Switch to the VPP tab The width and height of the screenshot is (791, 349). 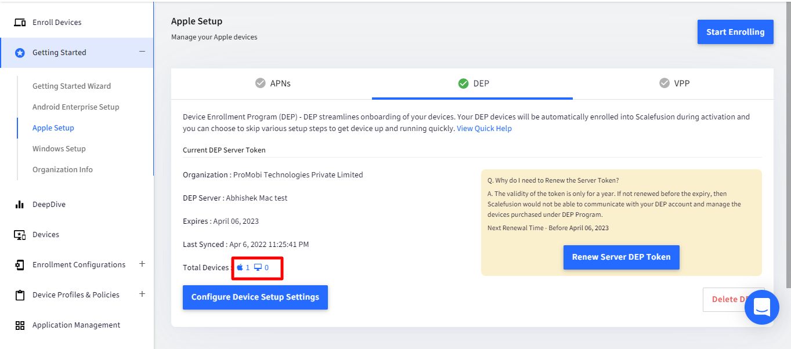(x=673, y=83)
